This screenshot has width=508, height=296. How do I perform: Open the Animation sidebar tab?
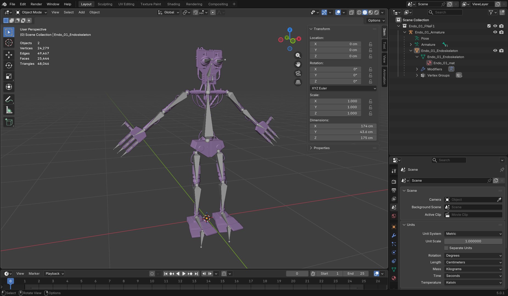pos(384,77)
